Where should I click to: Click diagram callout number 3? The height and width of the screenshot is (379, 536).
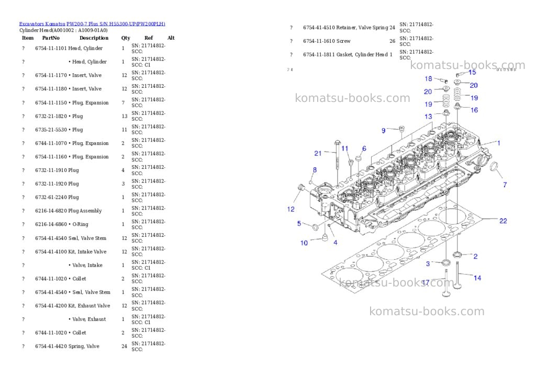click(428, 264)
